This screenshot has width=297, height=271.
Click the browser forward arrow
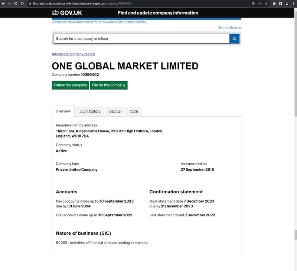click(10, 4)
